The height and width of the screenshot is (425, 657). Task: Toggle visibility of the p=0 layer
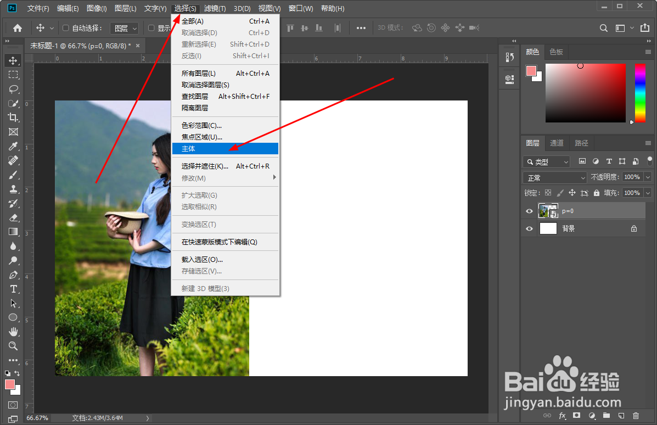pyautogui.click(x=529, y=210)
